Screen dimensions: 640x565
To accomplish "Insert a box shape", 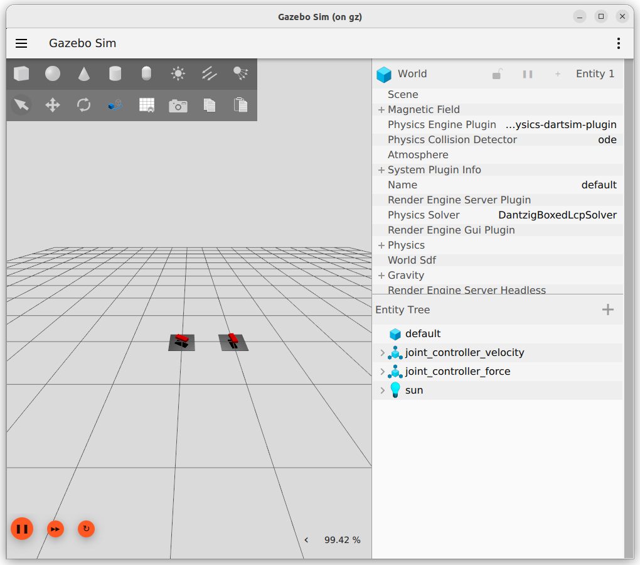I will tap(21, 74).
